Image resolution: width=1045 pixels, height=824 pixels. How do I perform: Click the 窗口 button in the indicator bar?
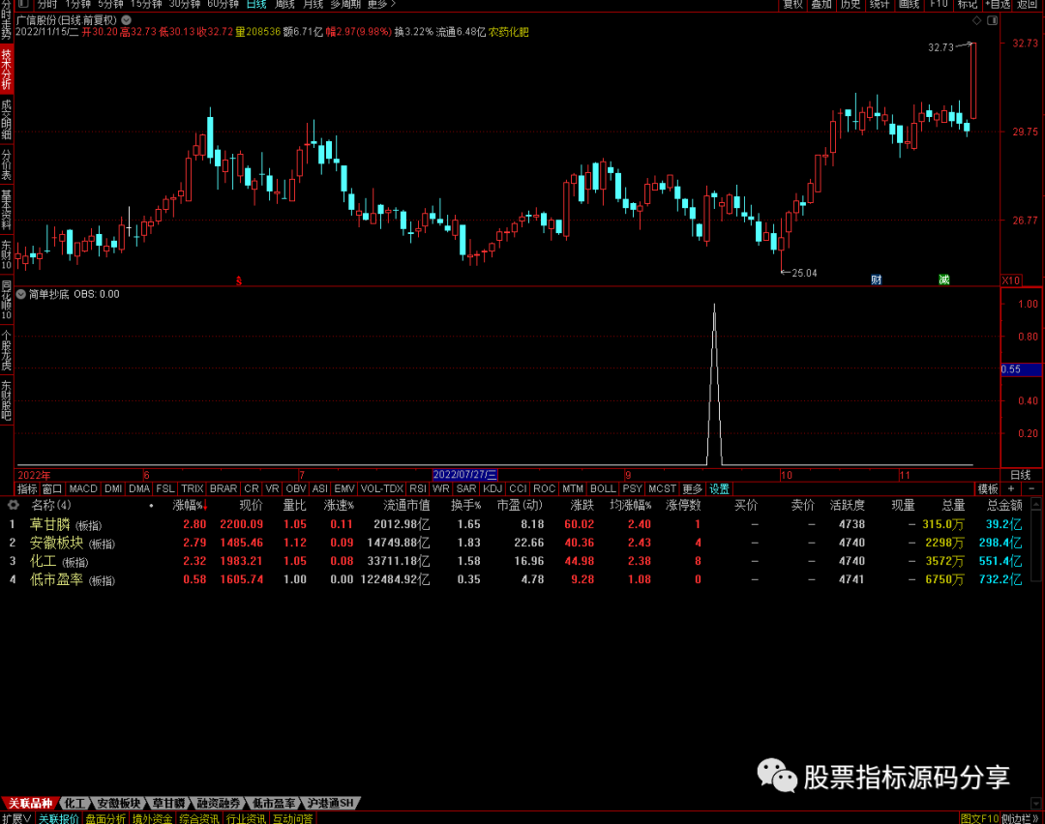point(52,489)
